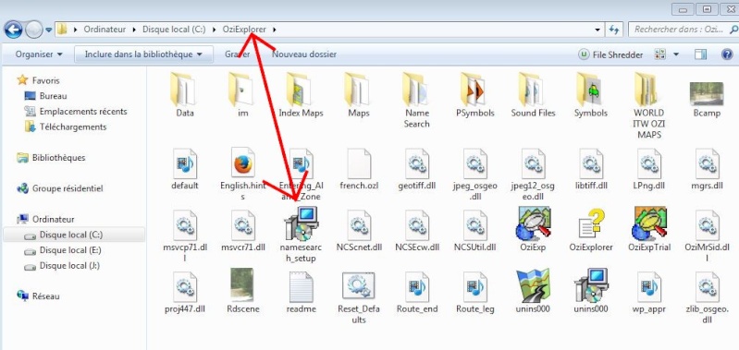Select Bibliothèques in navigation pane

tap(52, 158)
